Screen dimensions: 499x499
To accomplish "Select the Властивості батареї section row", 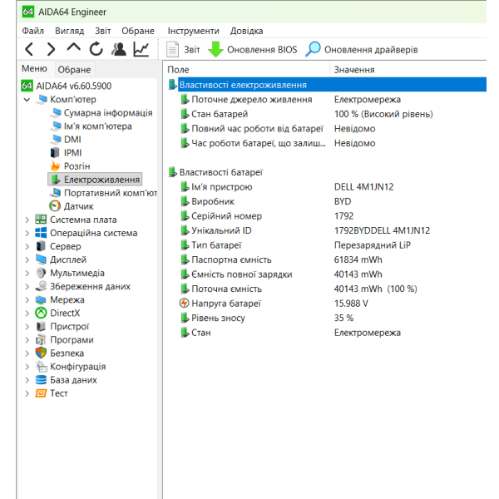I will [327, 172].
